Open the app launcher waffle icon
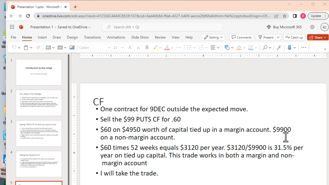 (12, 27)
